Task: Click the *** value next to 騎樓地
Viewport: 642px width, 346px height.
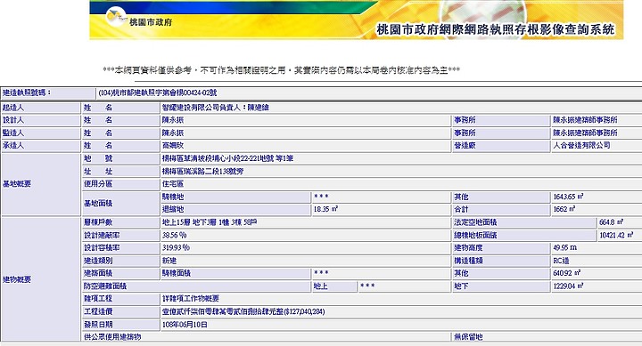Action: (321, 197)
